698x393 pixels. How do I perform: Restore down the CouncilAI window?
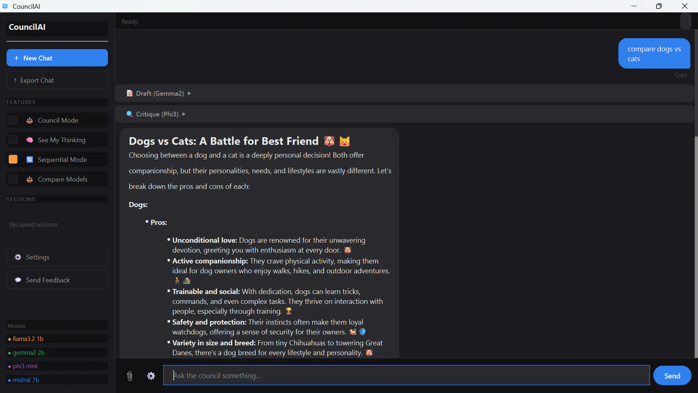coord(659,6)
